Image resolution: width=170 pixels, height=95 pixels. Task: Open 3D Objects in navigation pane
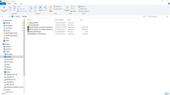(10, 54)
